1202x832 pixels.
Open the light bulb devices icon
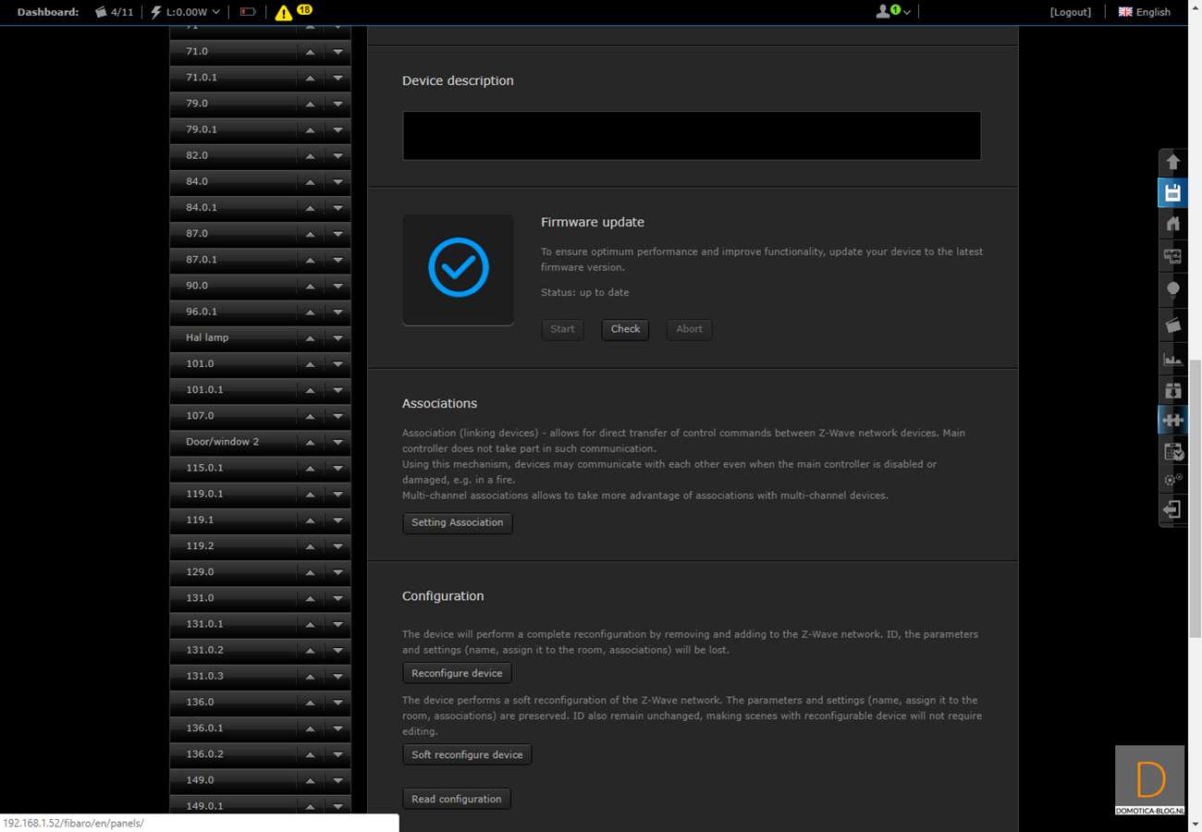pyautogui.click(x=1172, y=289)
